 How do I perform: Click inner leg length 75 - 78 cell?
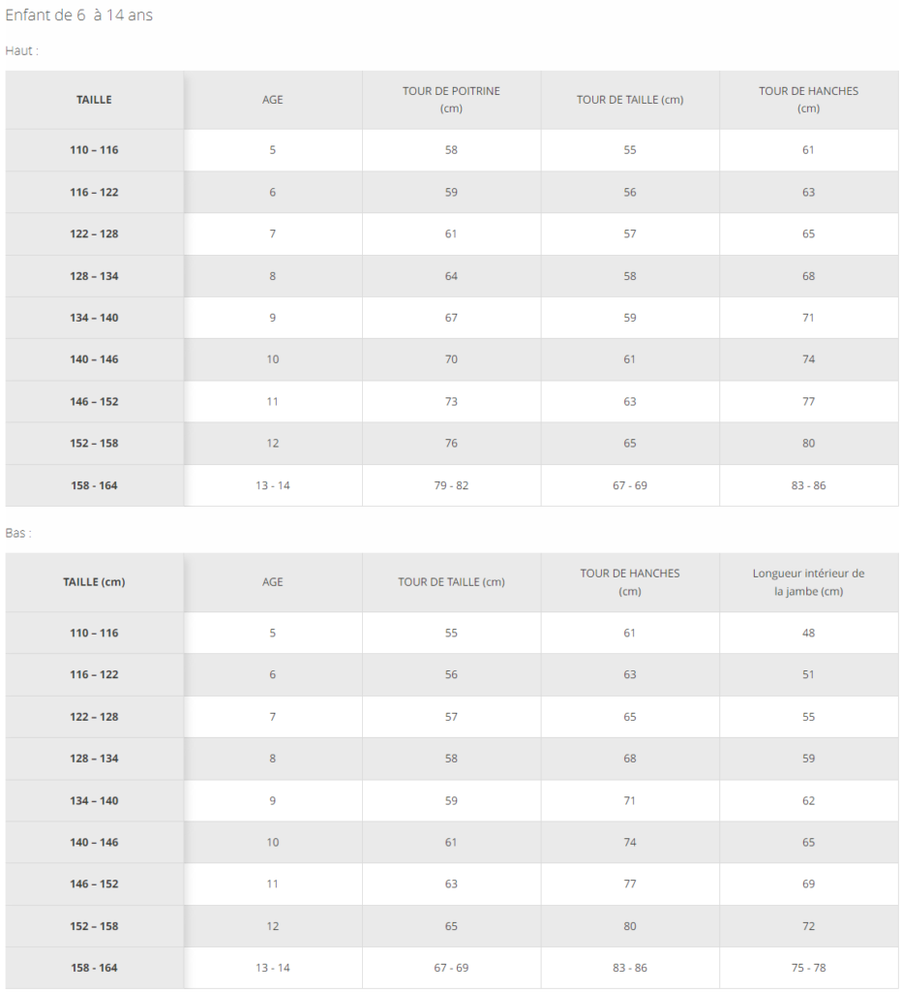coord(808,968)
